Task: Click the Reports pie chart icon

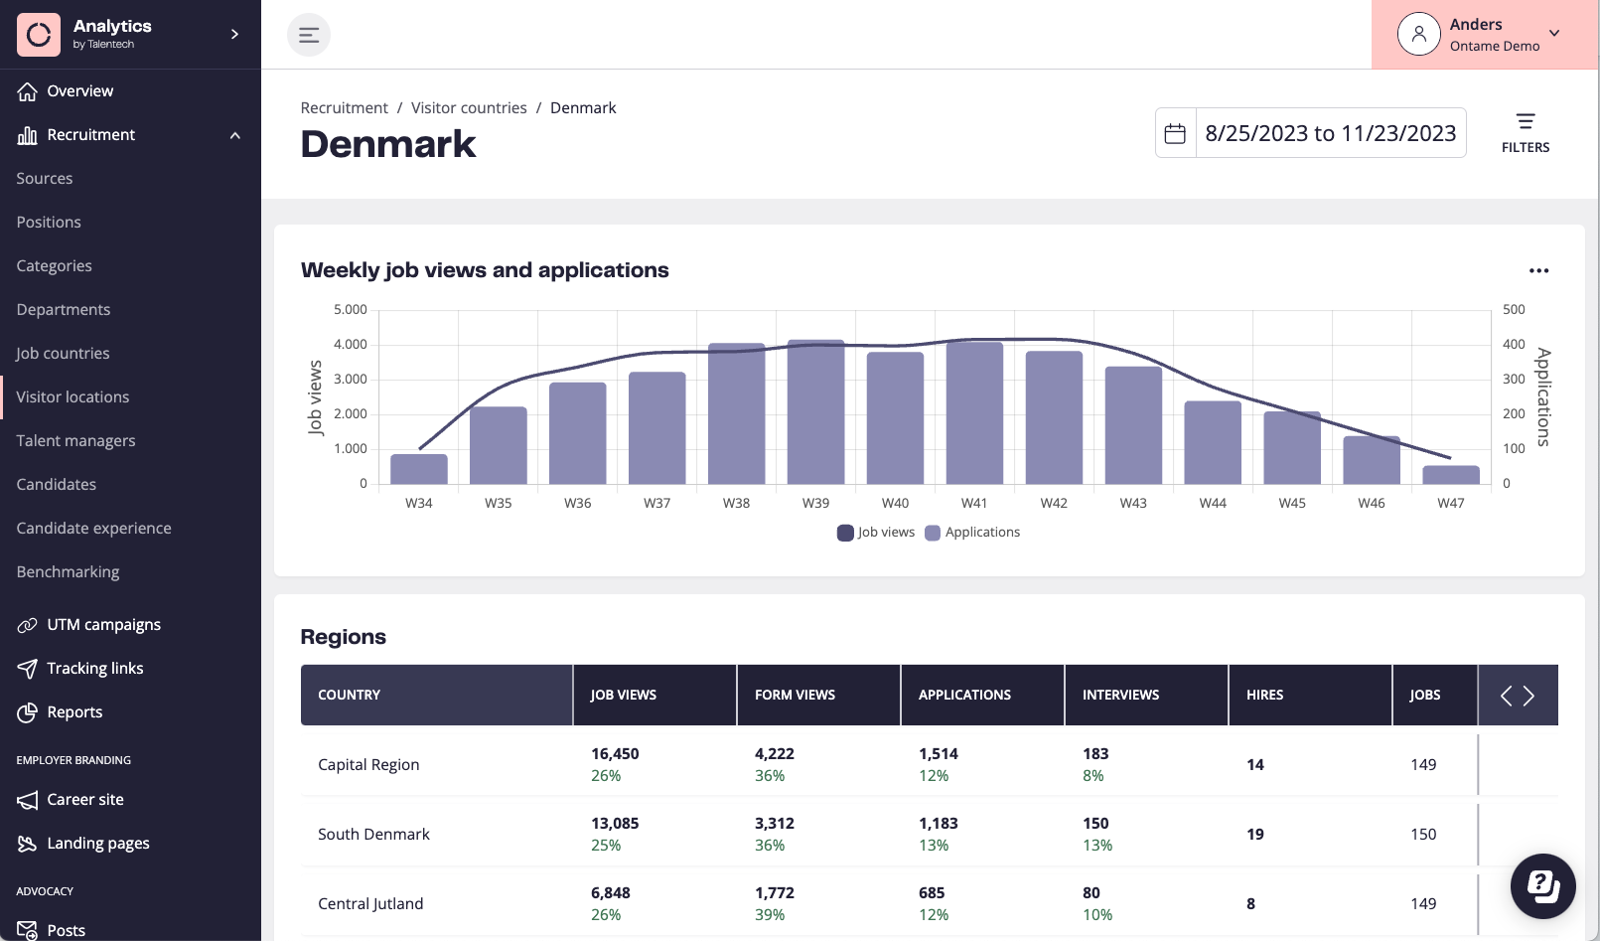Action: click(x=28, y=712)
